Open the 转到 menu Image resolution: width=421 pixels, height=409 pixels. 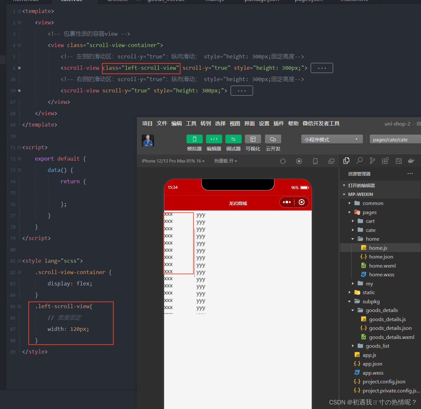coord(206,123)
